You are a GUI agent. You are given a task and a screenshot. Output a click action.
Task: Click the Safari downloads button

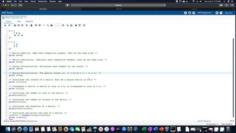pos(221,5)
